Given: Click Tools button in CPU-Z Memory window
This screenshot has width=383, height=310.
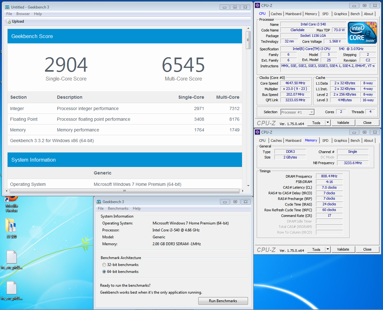Looking at the screenshot, I should pos(316,249).
